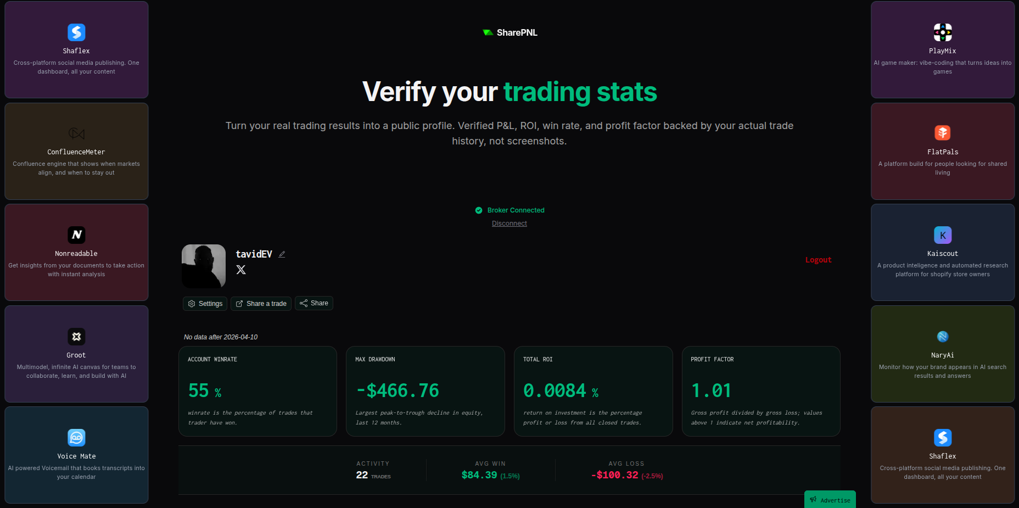Log out of the account
Screen dimensions: 1019x508
[818, 260]
